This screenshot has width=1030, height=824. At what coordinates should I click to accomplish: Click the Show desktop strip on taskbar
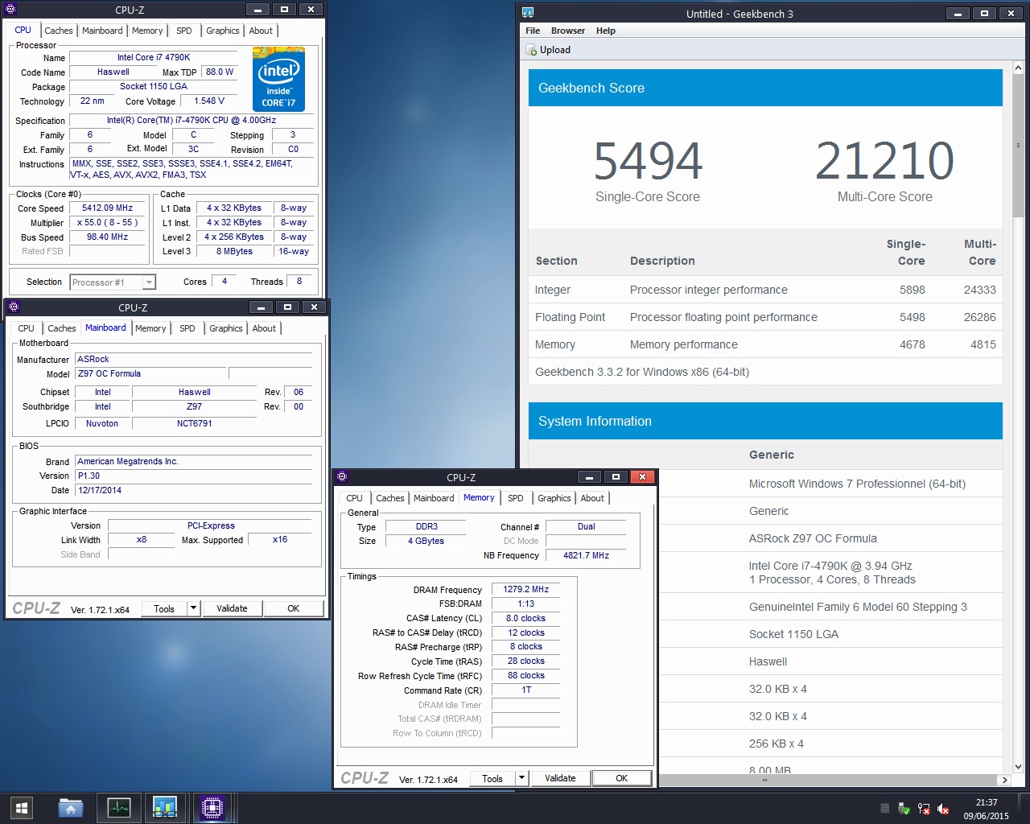pyautogui.click(x=1025, y=808)
